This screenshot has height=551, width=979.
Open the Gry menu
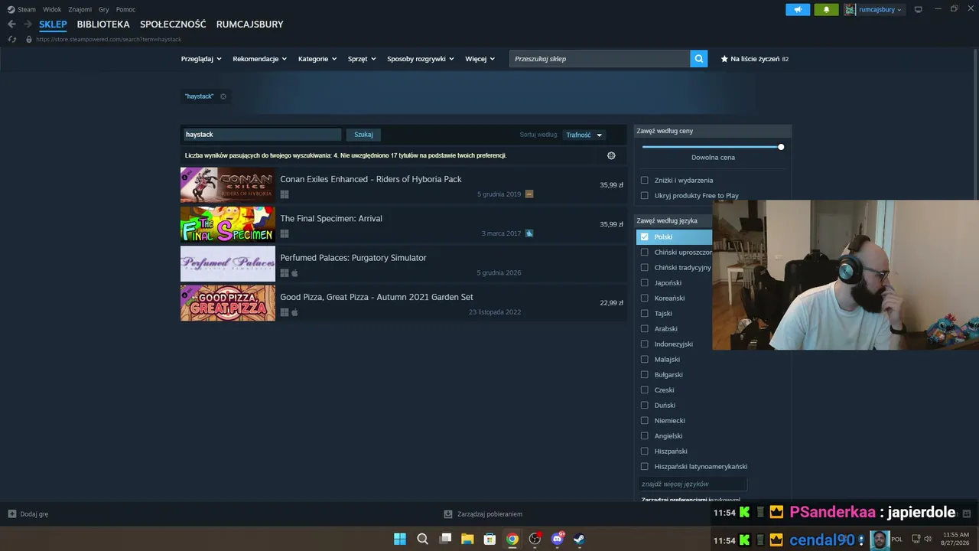(104, 9)
